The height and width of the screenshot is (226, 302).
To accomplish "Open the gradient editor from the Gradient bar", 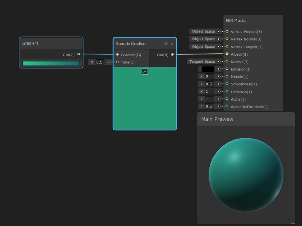I will 51,64.
